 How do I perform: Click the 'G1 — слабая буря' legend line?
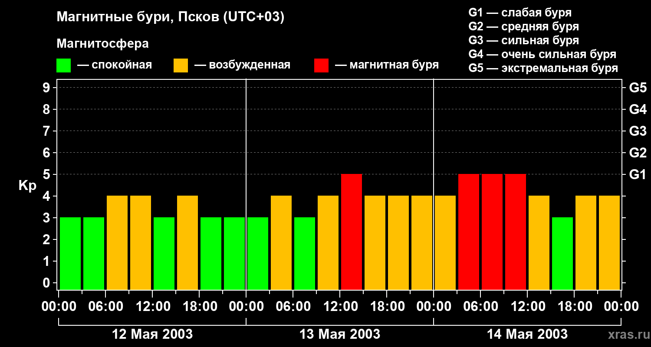click(520, 13)
